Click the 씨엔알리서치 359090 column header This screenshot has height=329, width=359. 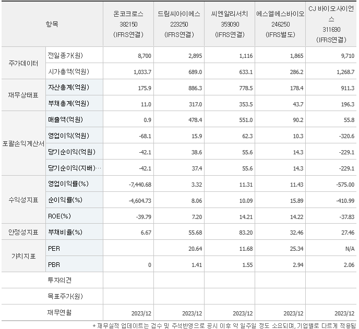tap(230, 24)
